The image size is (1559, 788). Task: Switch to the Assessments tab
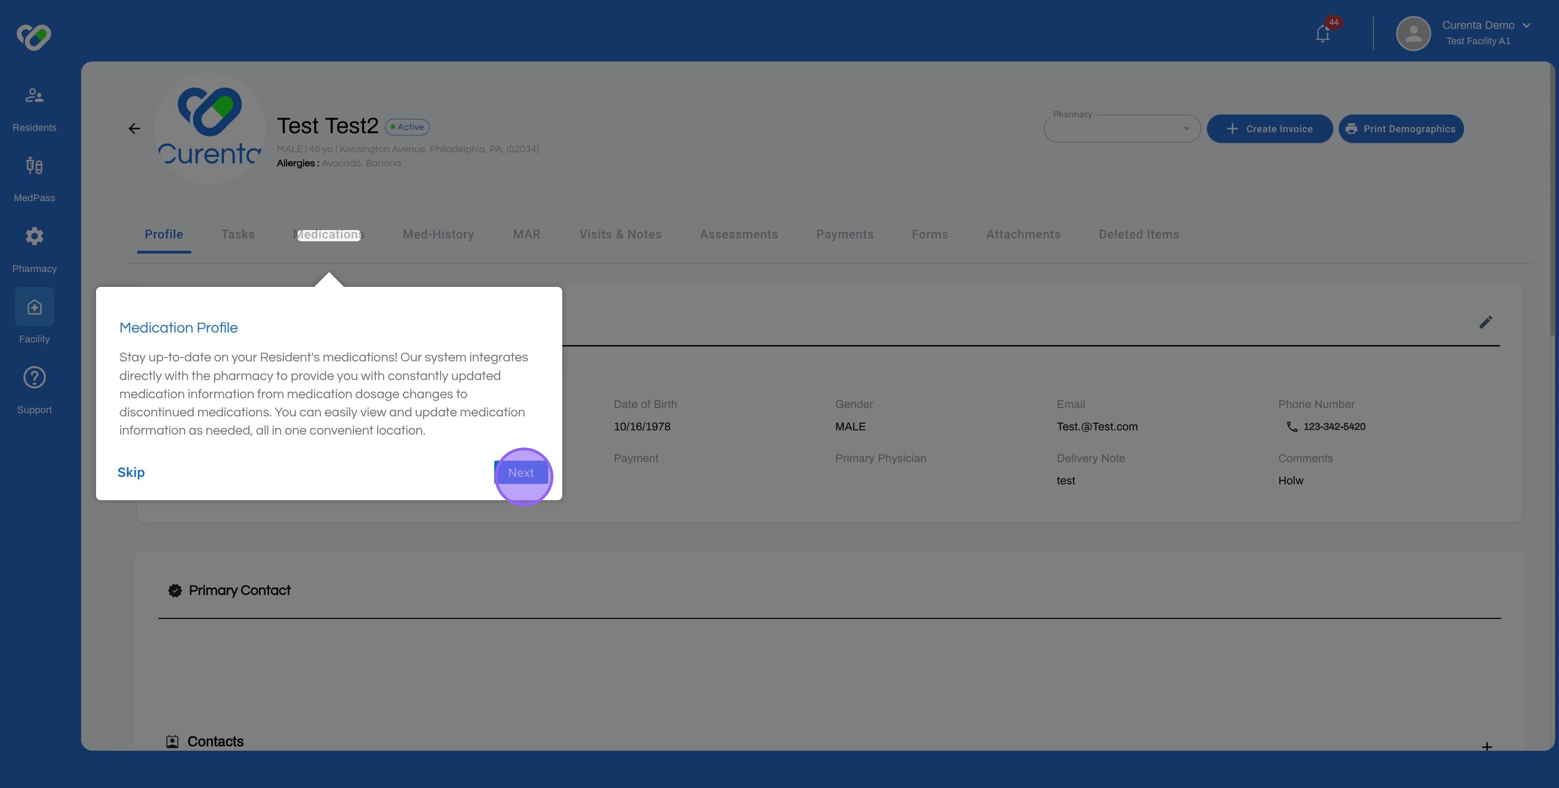tap(738, 234)
